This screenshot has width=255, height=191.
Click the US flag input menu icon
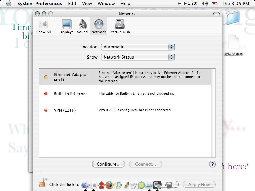pos(214,4)
